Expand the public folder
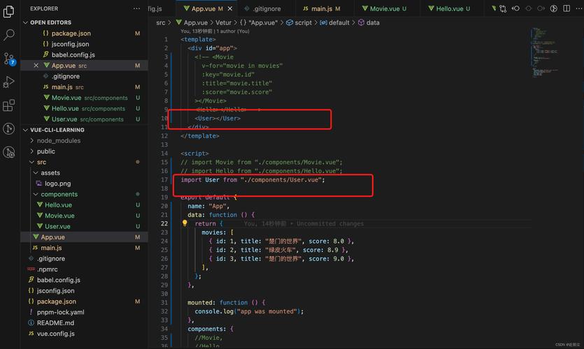Image resolution: width=584 pixels, height=349 pixels. click(x=45, y=151)
